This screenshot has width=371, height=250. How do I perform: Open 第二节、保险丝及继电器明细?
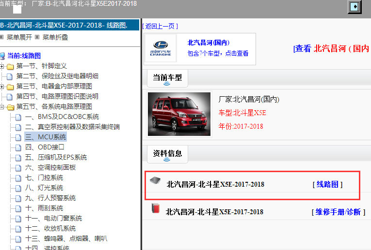coord(57,76)
